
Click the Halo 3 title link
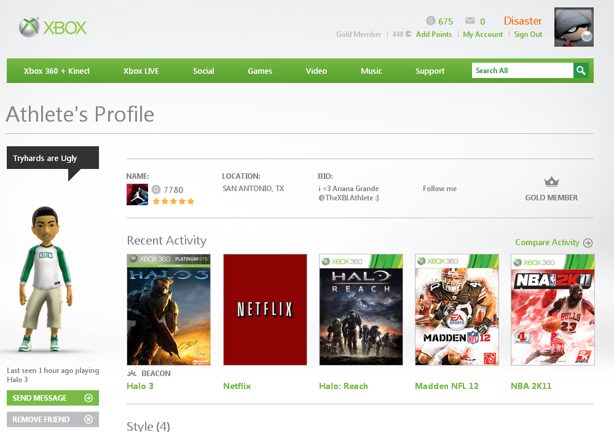(140, 386)
